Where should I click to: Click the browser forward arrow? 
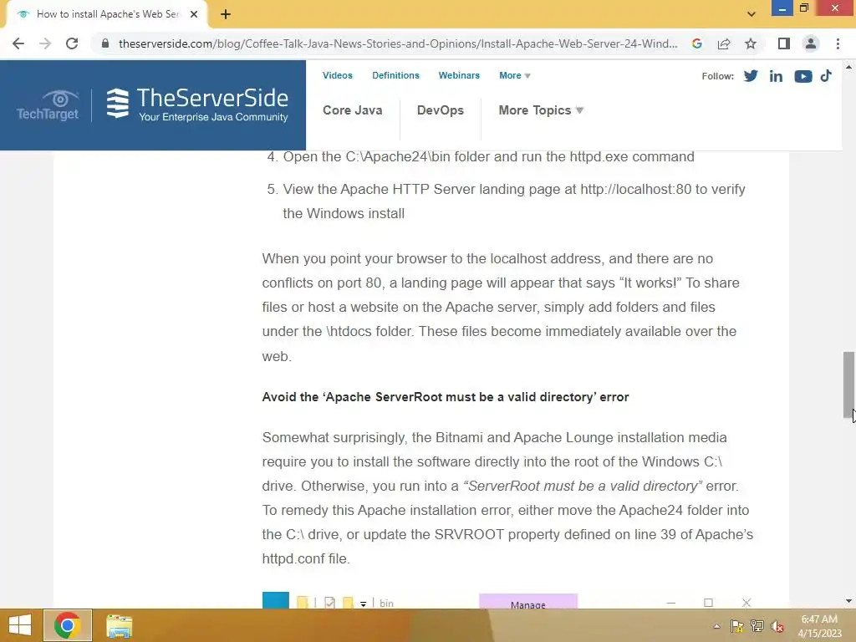click(45, 43)
